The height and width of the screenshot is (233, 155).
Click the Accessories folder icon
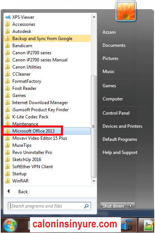[7, 24]
